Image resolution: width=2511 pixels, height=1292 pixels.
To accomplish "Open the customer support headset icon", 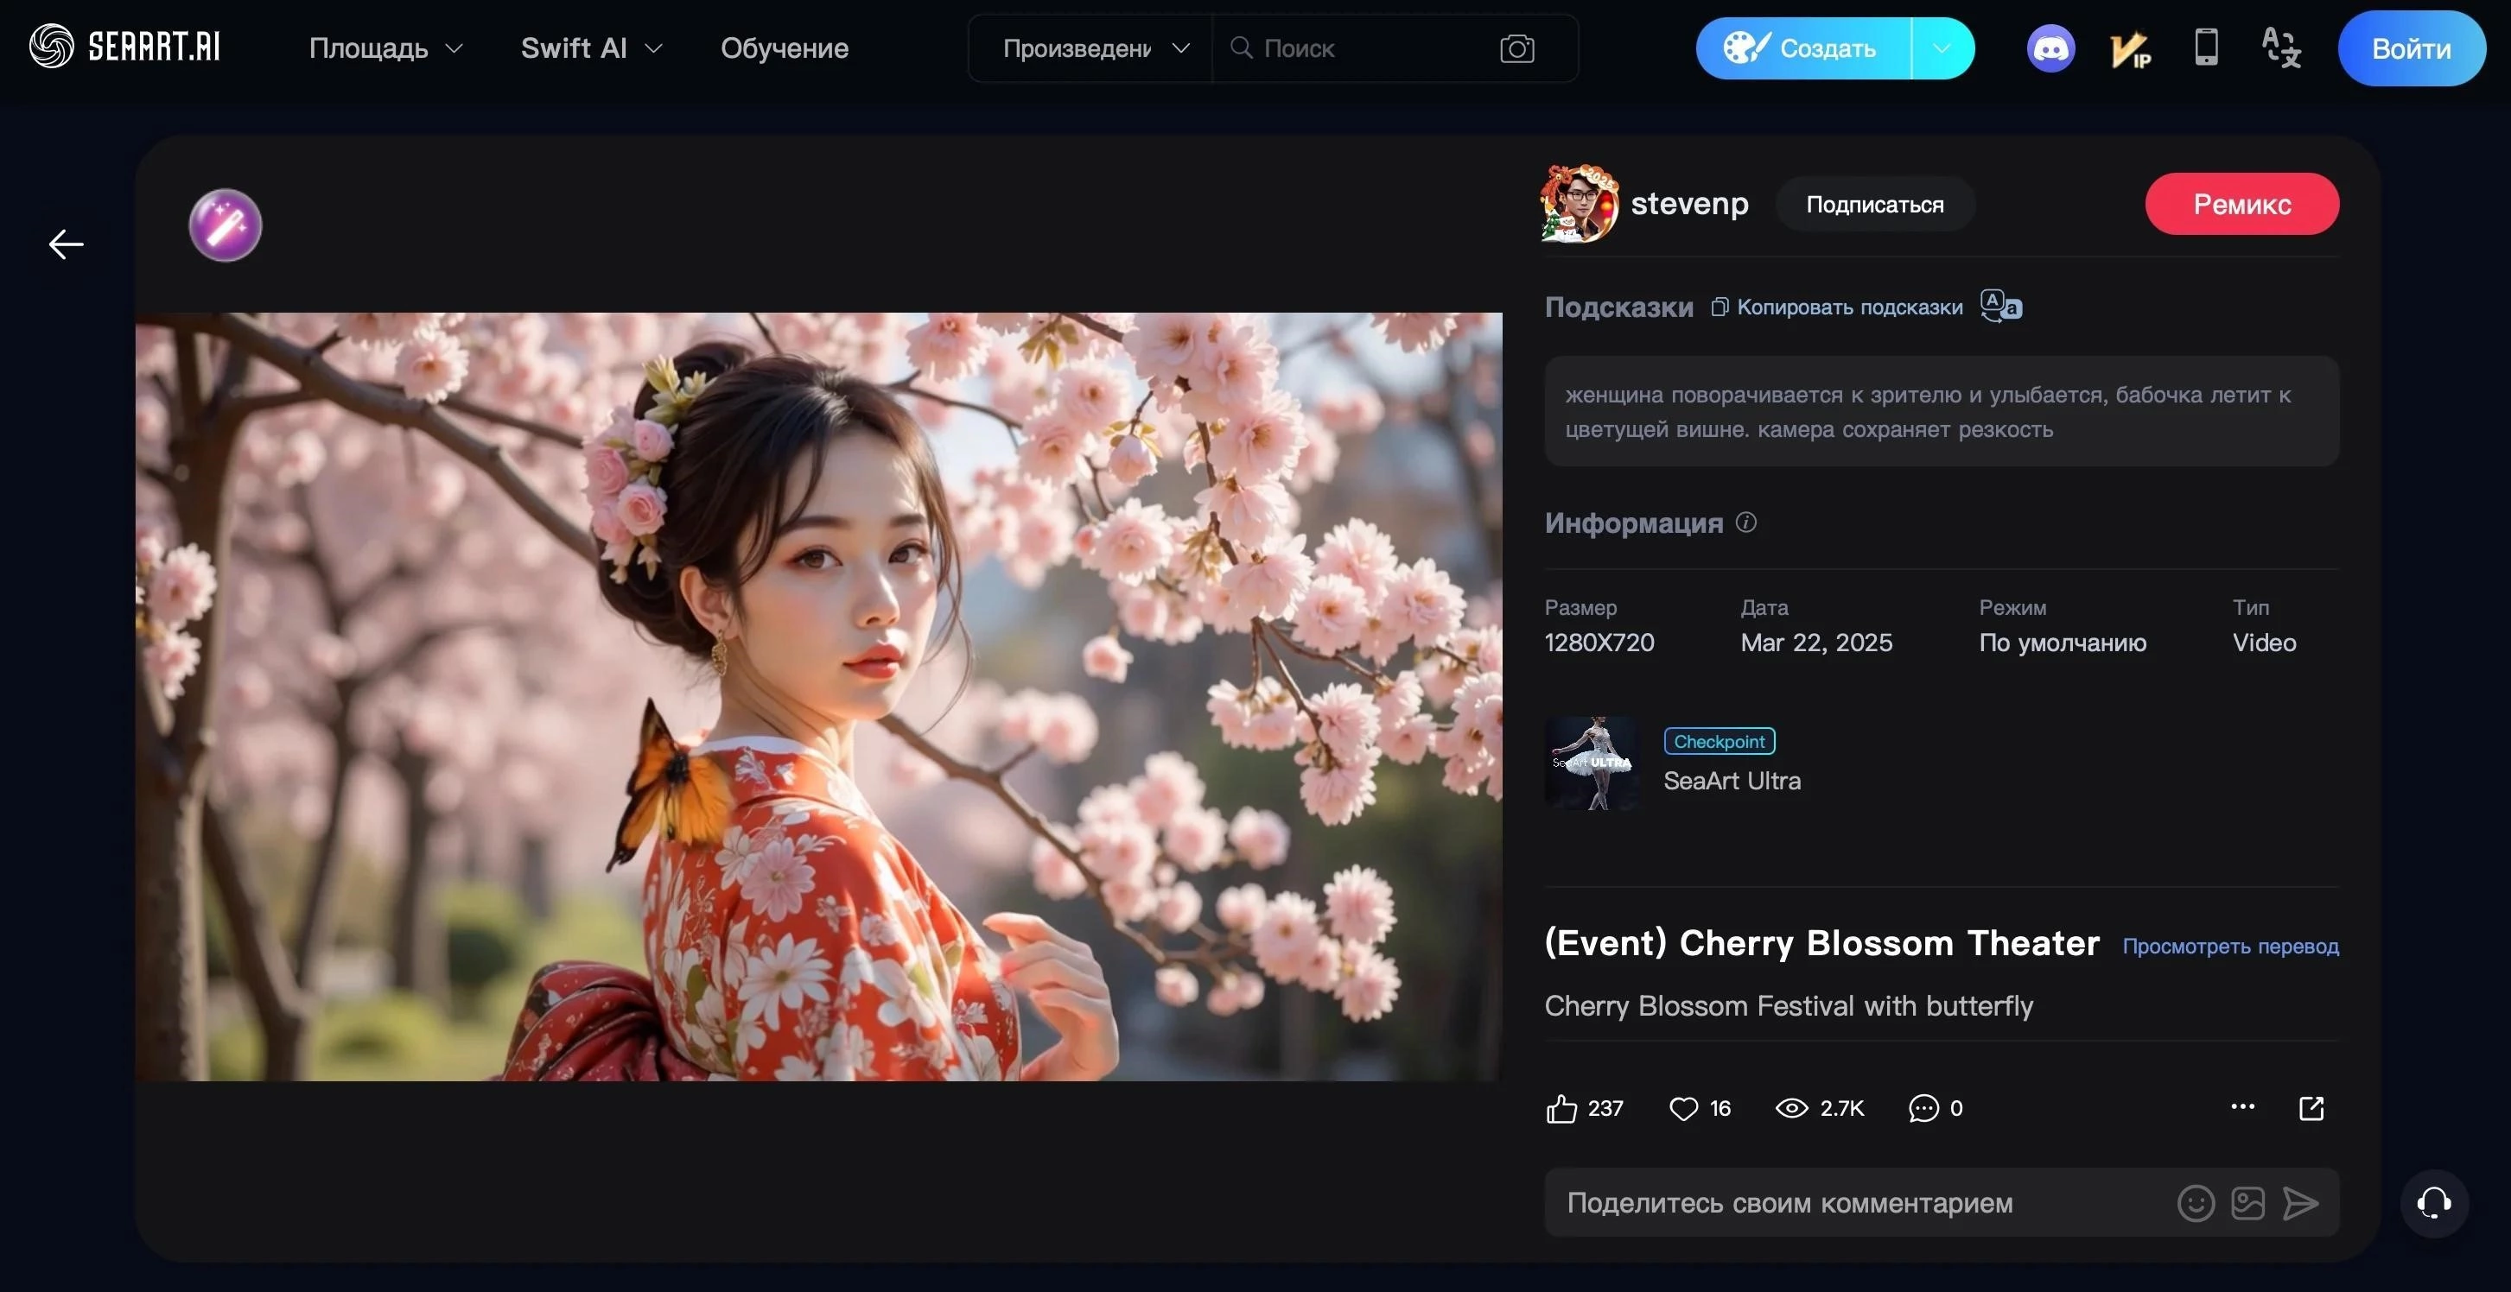I will pyautogui.click(x=2433, y=1203).
